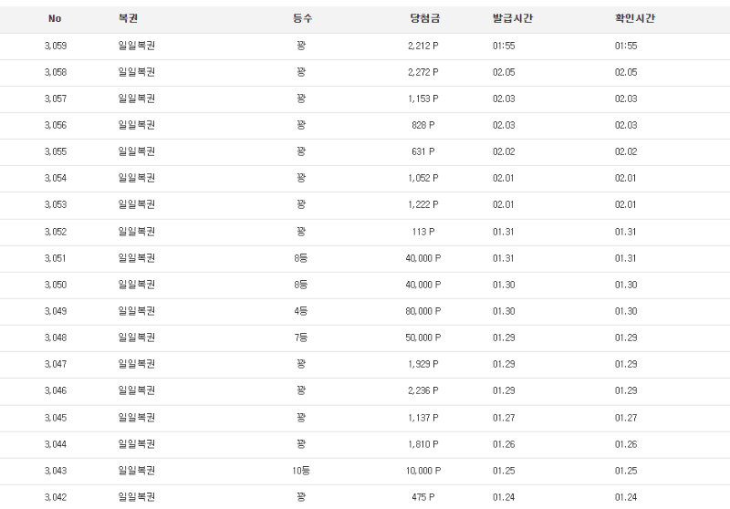Click the 80,000 P prize amount
This screenshot has height=509, width=730.
tap(423, 311)
